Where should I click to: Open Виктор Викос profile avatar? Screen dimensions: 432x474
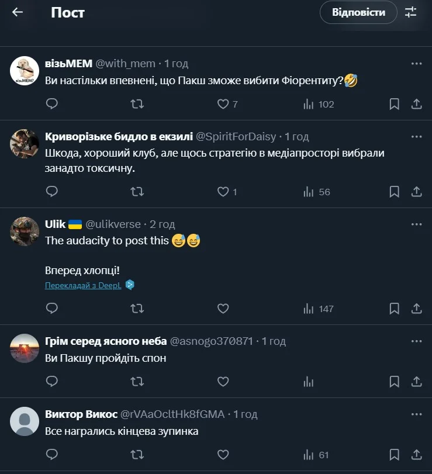point(25,421)
